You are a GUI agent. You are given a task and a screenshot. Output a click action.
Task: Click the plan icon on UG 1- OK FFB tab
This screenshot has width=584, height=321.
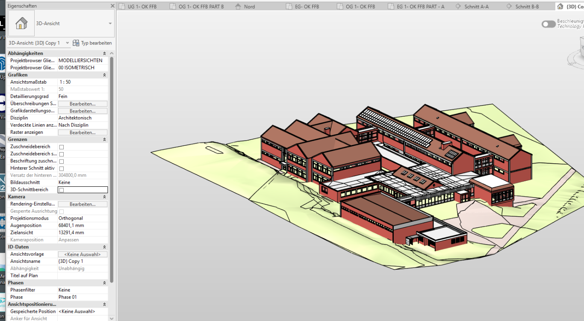(122, 6)
